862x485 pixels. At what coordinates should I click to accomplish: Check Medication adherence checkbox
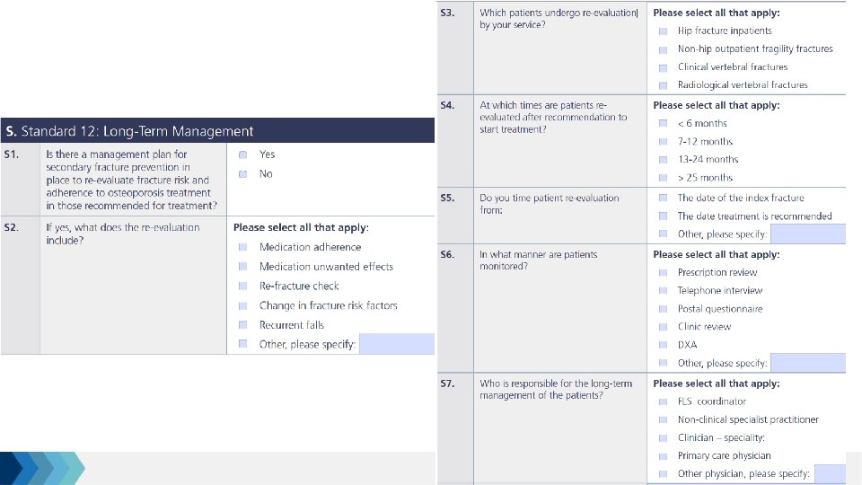(243, 247)
